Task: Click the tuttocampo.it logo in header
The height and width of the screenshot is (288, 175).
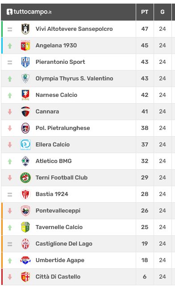Action: [x=29, y=12]
